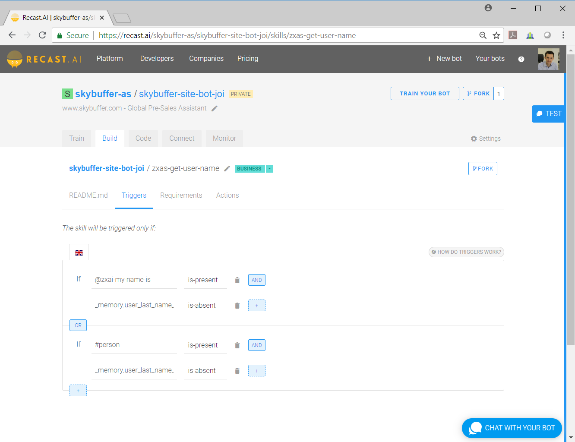The image size is (575, 442).
Task: Fork the skill with lower FORK button
Action: (483, 169)
